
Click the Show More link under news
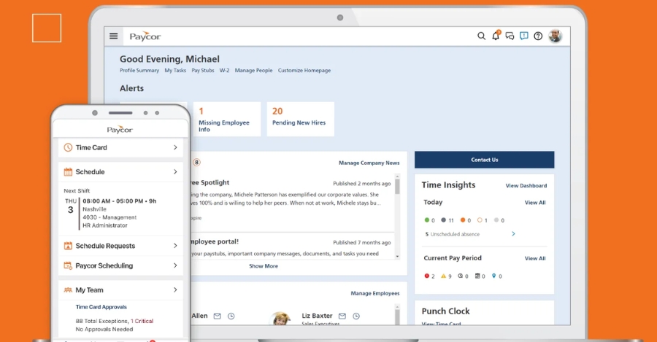point(264,266)
